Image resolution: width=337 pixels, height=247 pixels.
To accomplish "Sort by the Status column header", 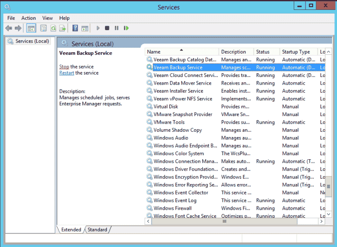I will (267, 52).
